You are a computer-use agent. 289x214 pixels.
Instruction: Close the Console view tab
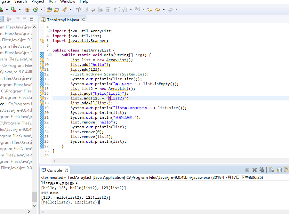[x=66, y=170]
